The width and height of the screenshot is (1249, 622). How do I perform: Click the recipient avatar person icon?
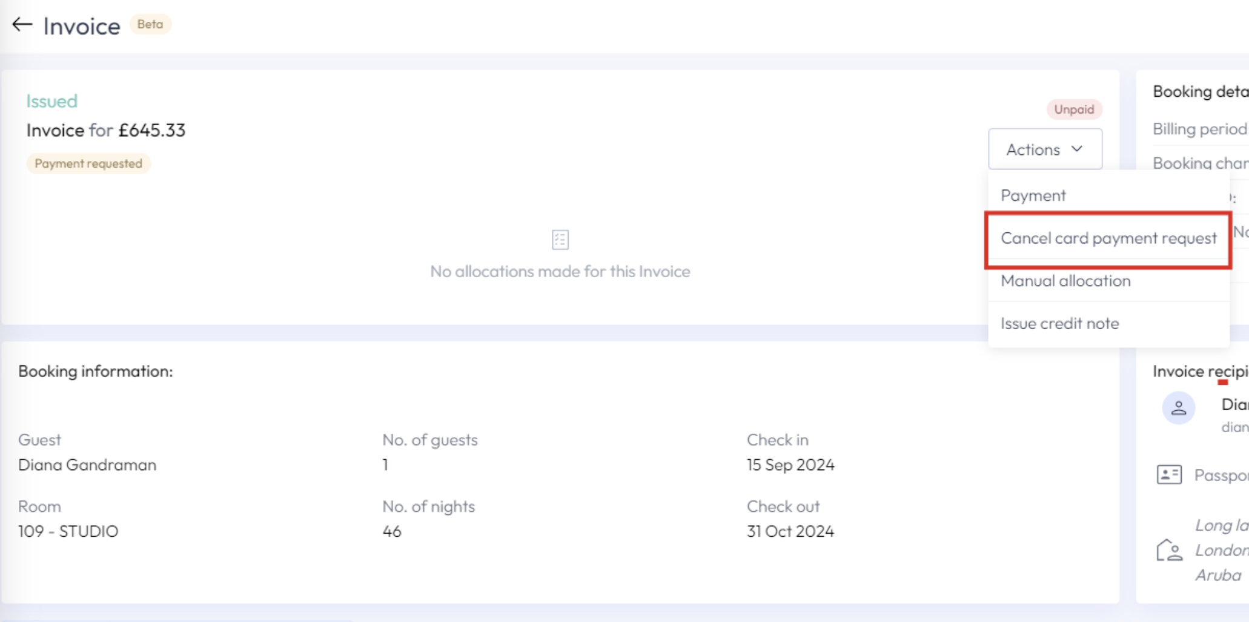click(x=1178, y=408)
